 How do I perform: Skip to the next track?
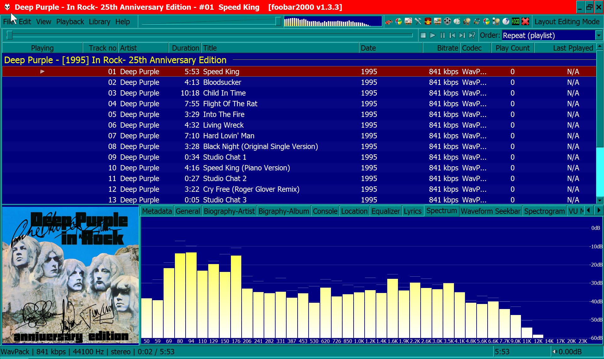pyautogui.click(x=462, y=36)
